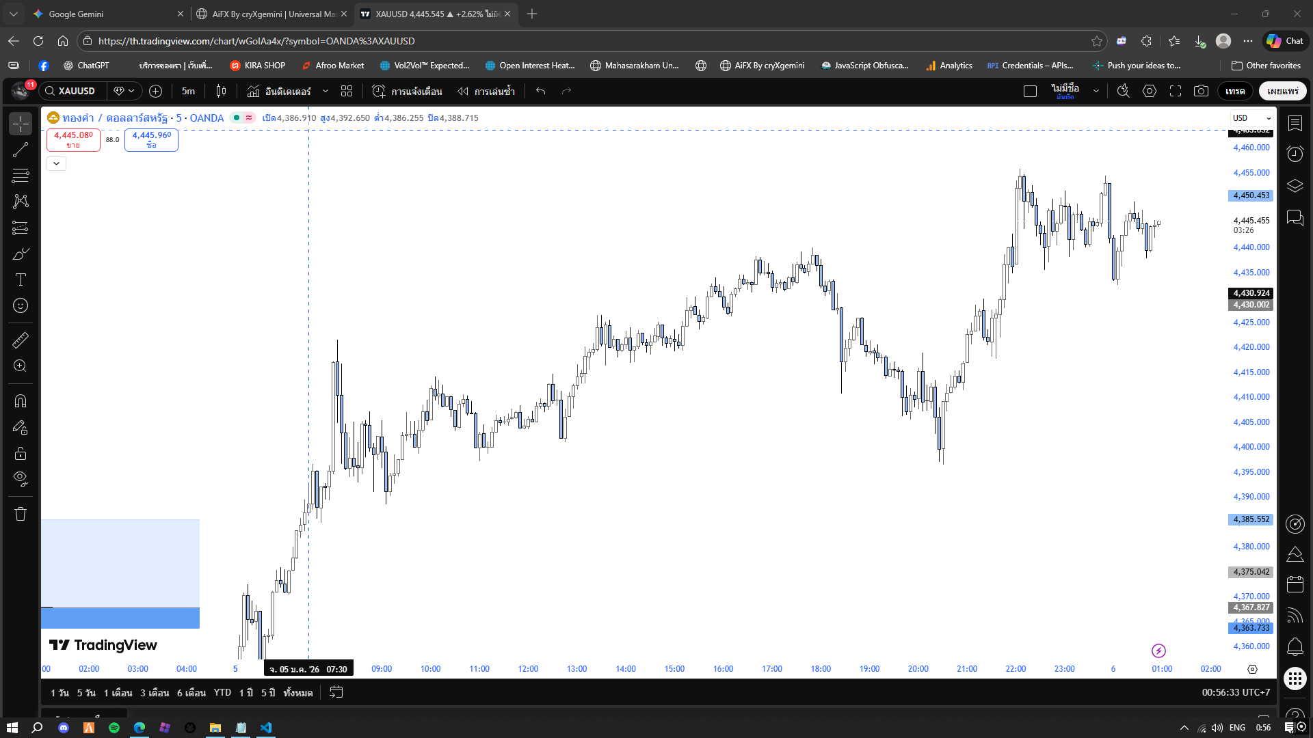This screenshot has width=1313, height=738.
Task: Click the เผยแพร่ publish button
Action: pyautogui.click(x=1282, y=91)
